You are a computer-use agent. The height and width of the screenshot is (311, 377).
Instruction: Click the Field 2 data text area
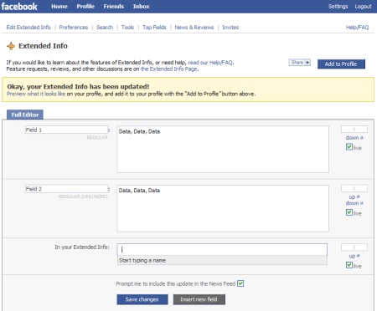(x=223, y=208)
